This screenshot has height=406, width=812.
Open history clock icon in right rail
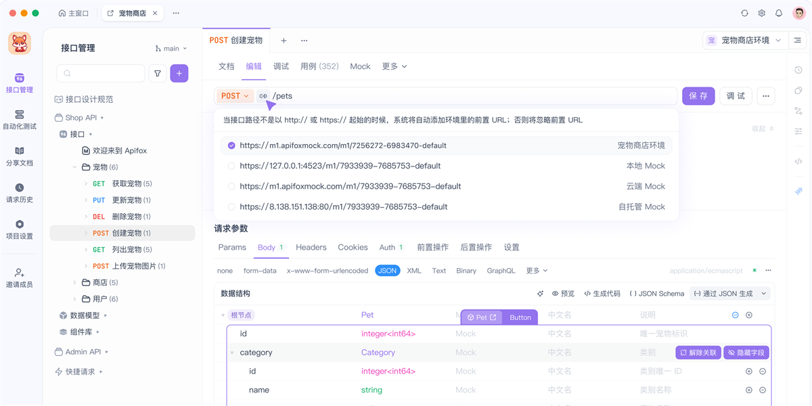tap(798, 70)
